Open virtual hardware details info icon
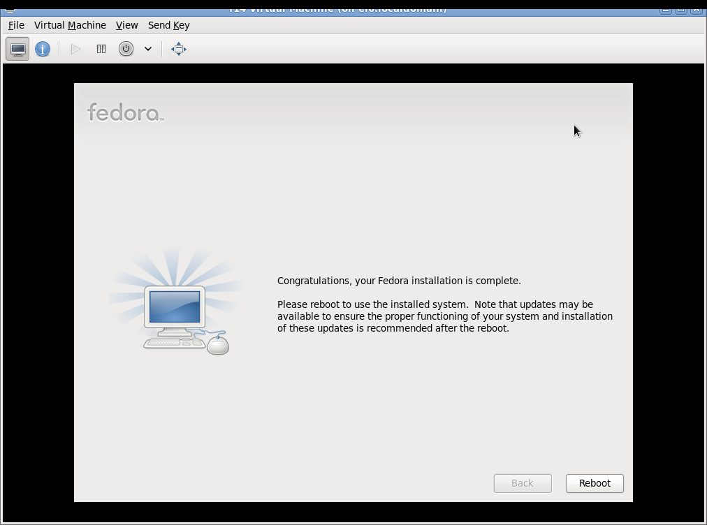 [x=43, y=49]
